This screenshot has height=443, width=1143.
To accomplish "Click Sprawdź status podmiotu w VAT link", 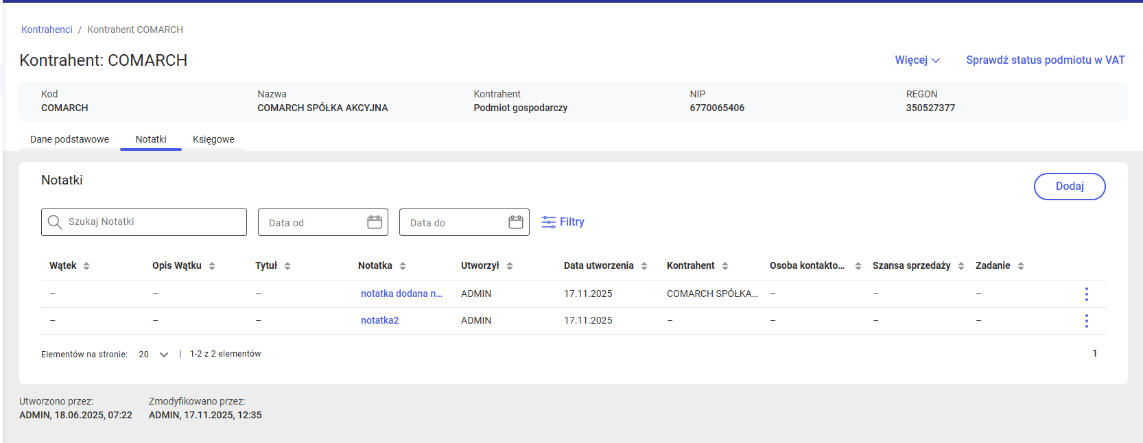I will (x=1045, y=60).
